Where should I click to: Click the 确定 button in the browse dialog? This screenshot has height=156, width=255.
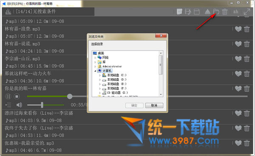pos(134,106)
